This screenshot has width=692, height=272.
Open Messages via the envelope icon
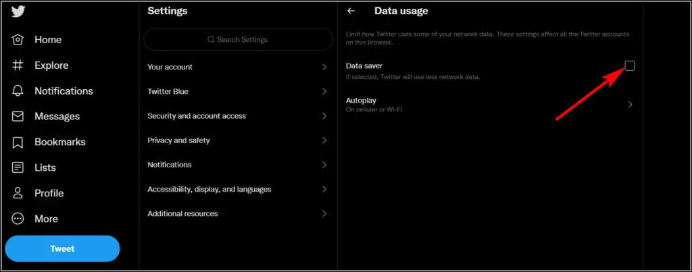[x=18, y=116]
